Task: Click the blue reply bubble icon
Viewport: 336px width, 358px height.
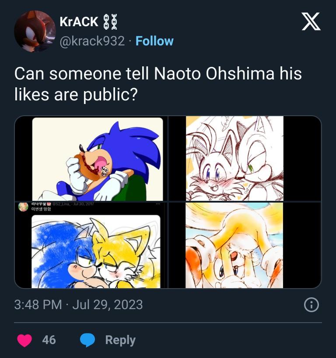Action: point(87,340)
